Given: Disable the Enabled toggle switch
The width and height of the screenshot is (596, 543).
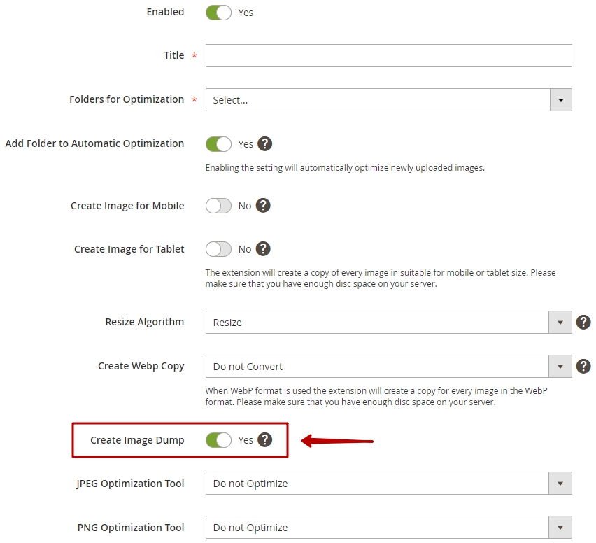Looking at the screenshot, I should [x=218, y=13].
